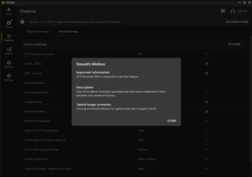This screenshot has height=177, width=252.
Task: Expand Vulkan/OpenGL Present Method dropdown
Action: tap(207, 140)
